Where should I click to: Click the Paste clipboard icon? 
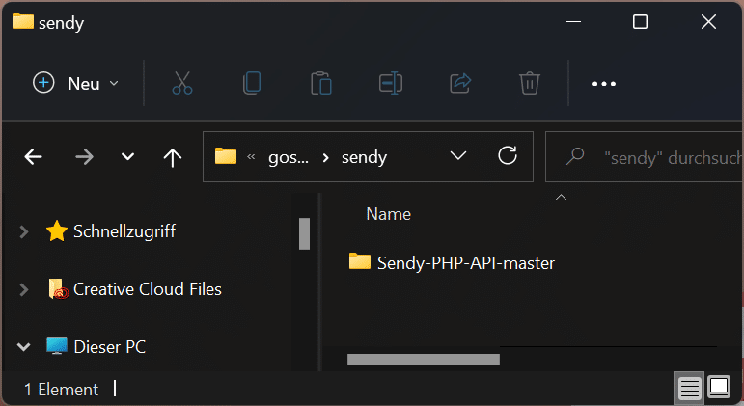[321, 84]
